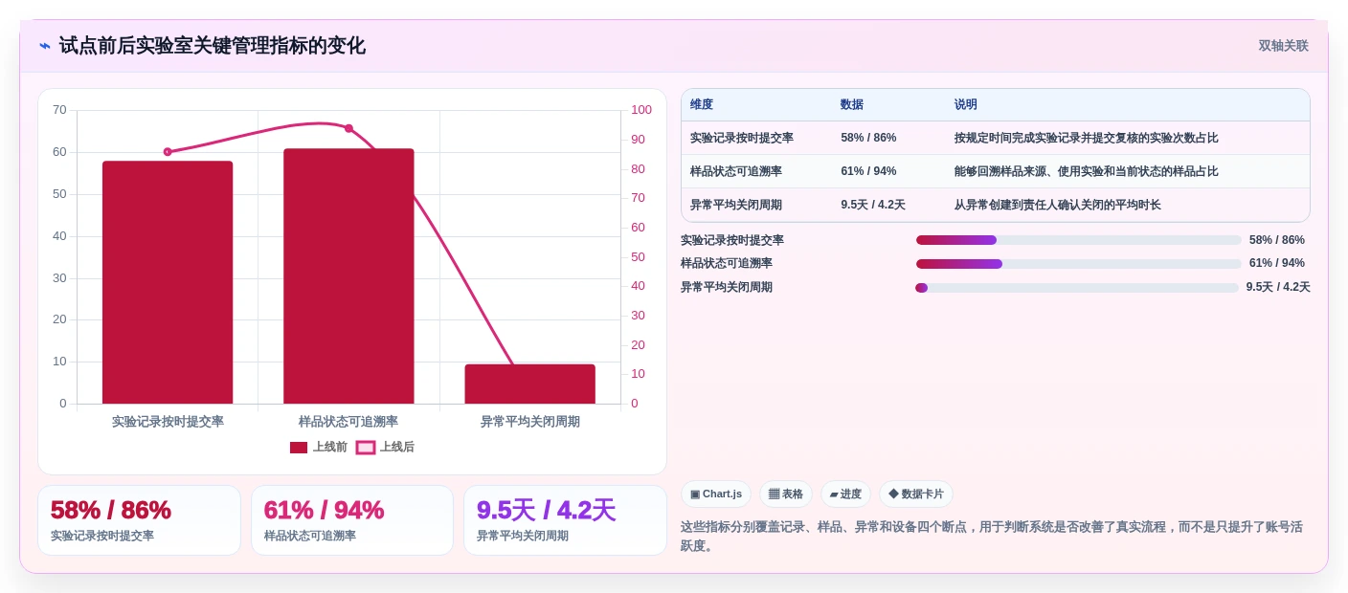Click the 实验记录按时提交率 bar in chart
This screenshot has height=593, width=1348.
click(x=168, y=282)
